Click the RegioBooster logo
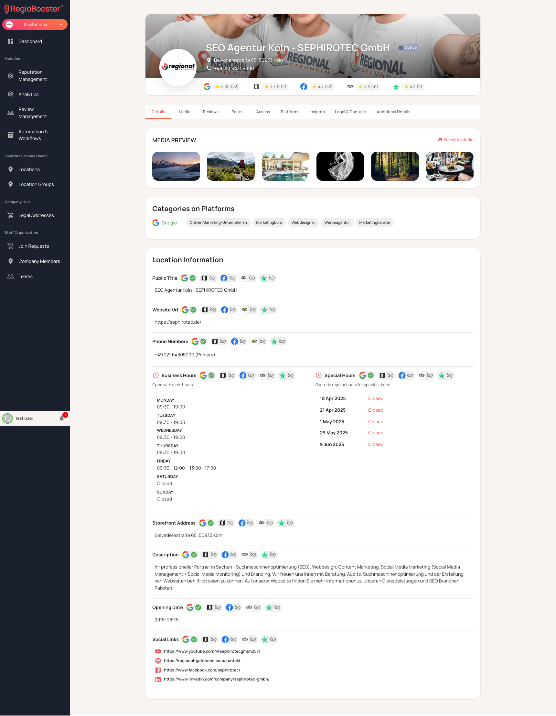 click(33, 9)
